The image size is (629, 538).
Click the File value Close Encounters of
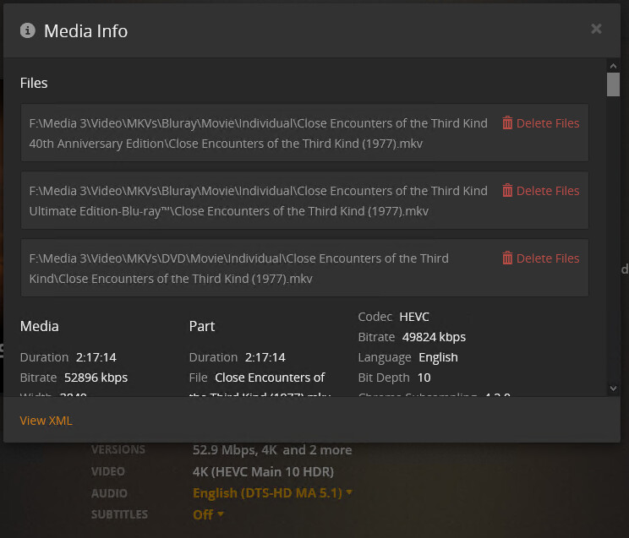click(x=270, y=378)
